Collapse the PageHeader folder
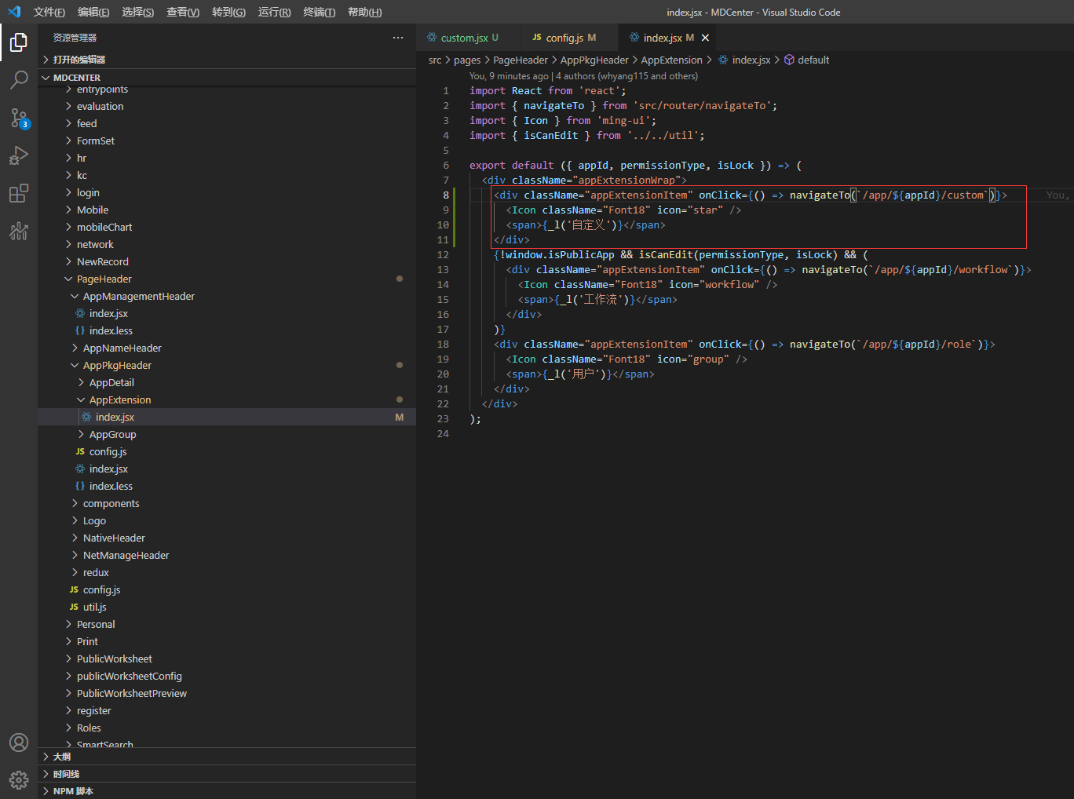1074x799 pixels. (x=227, y=279)
